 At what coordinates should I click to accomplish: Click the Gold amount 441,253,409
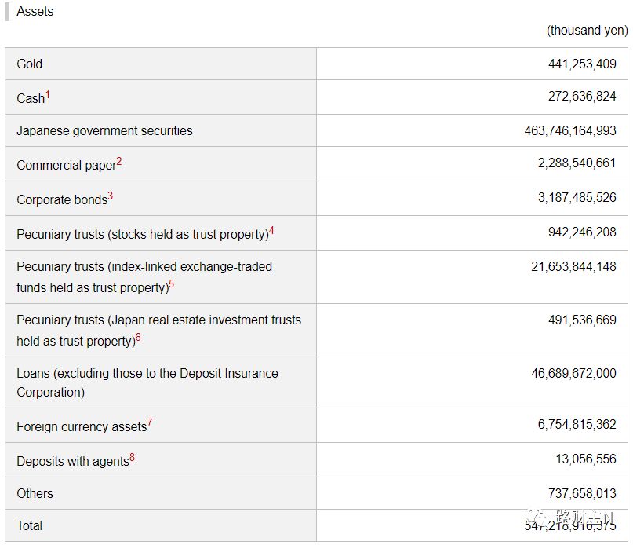582,64
